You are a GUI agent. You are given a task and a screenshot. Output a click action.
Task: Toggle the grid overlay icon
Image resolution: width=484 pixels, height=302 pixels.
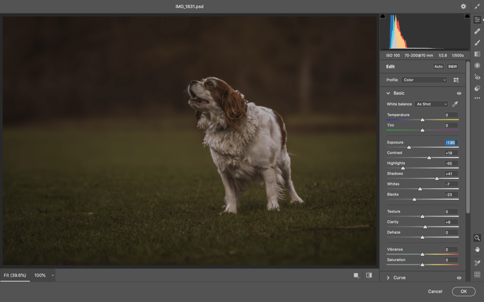click(x=477, y=275)
